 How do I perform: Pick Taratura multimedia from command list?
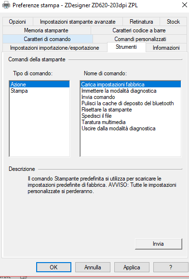coord(131,122)
